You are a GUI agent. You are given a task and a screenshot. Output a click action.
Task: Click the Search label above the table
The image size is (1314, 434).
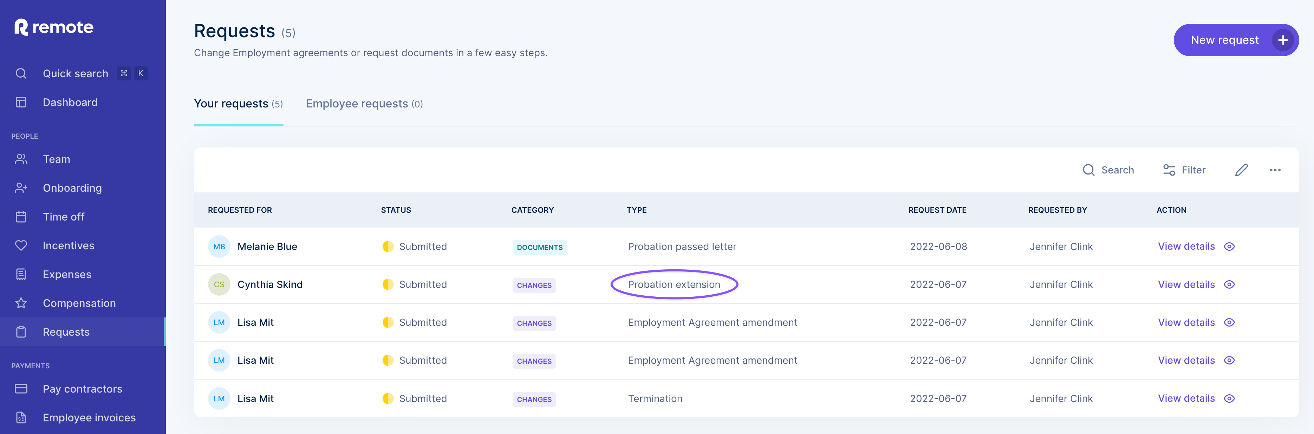pyautogui.click(x=1117, y=170)
